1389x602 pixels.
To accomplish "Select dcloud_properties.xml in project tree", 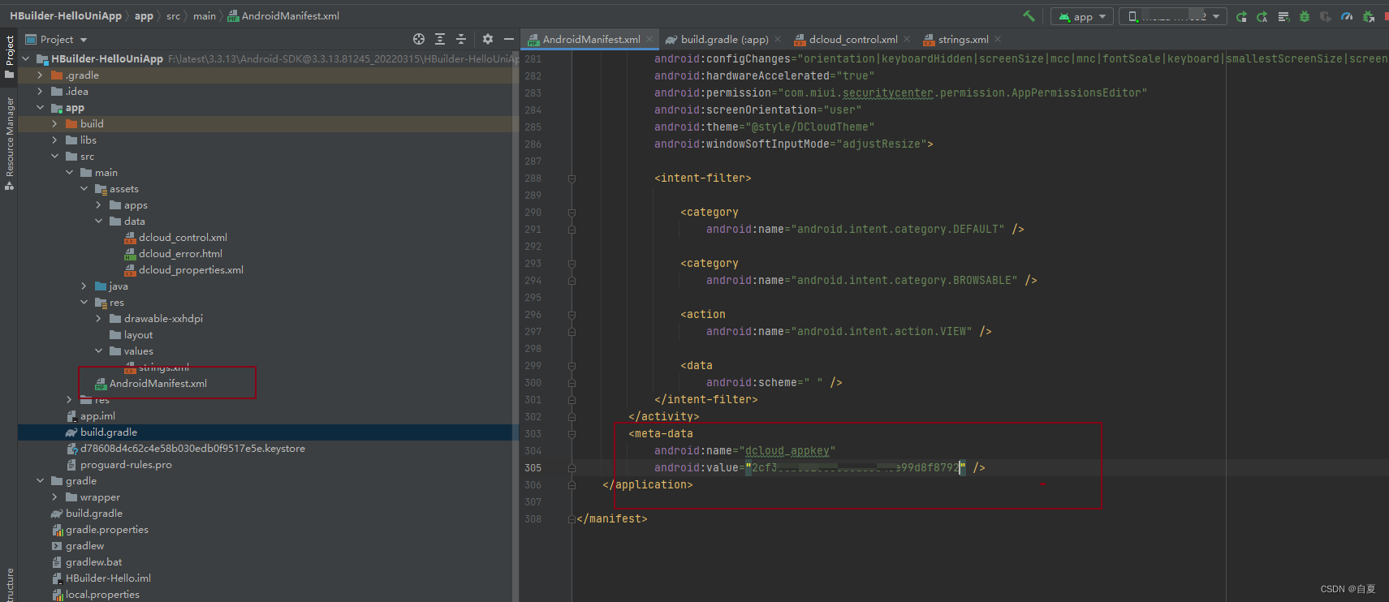I will point(183,269).
